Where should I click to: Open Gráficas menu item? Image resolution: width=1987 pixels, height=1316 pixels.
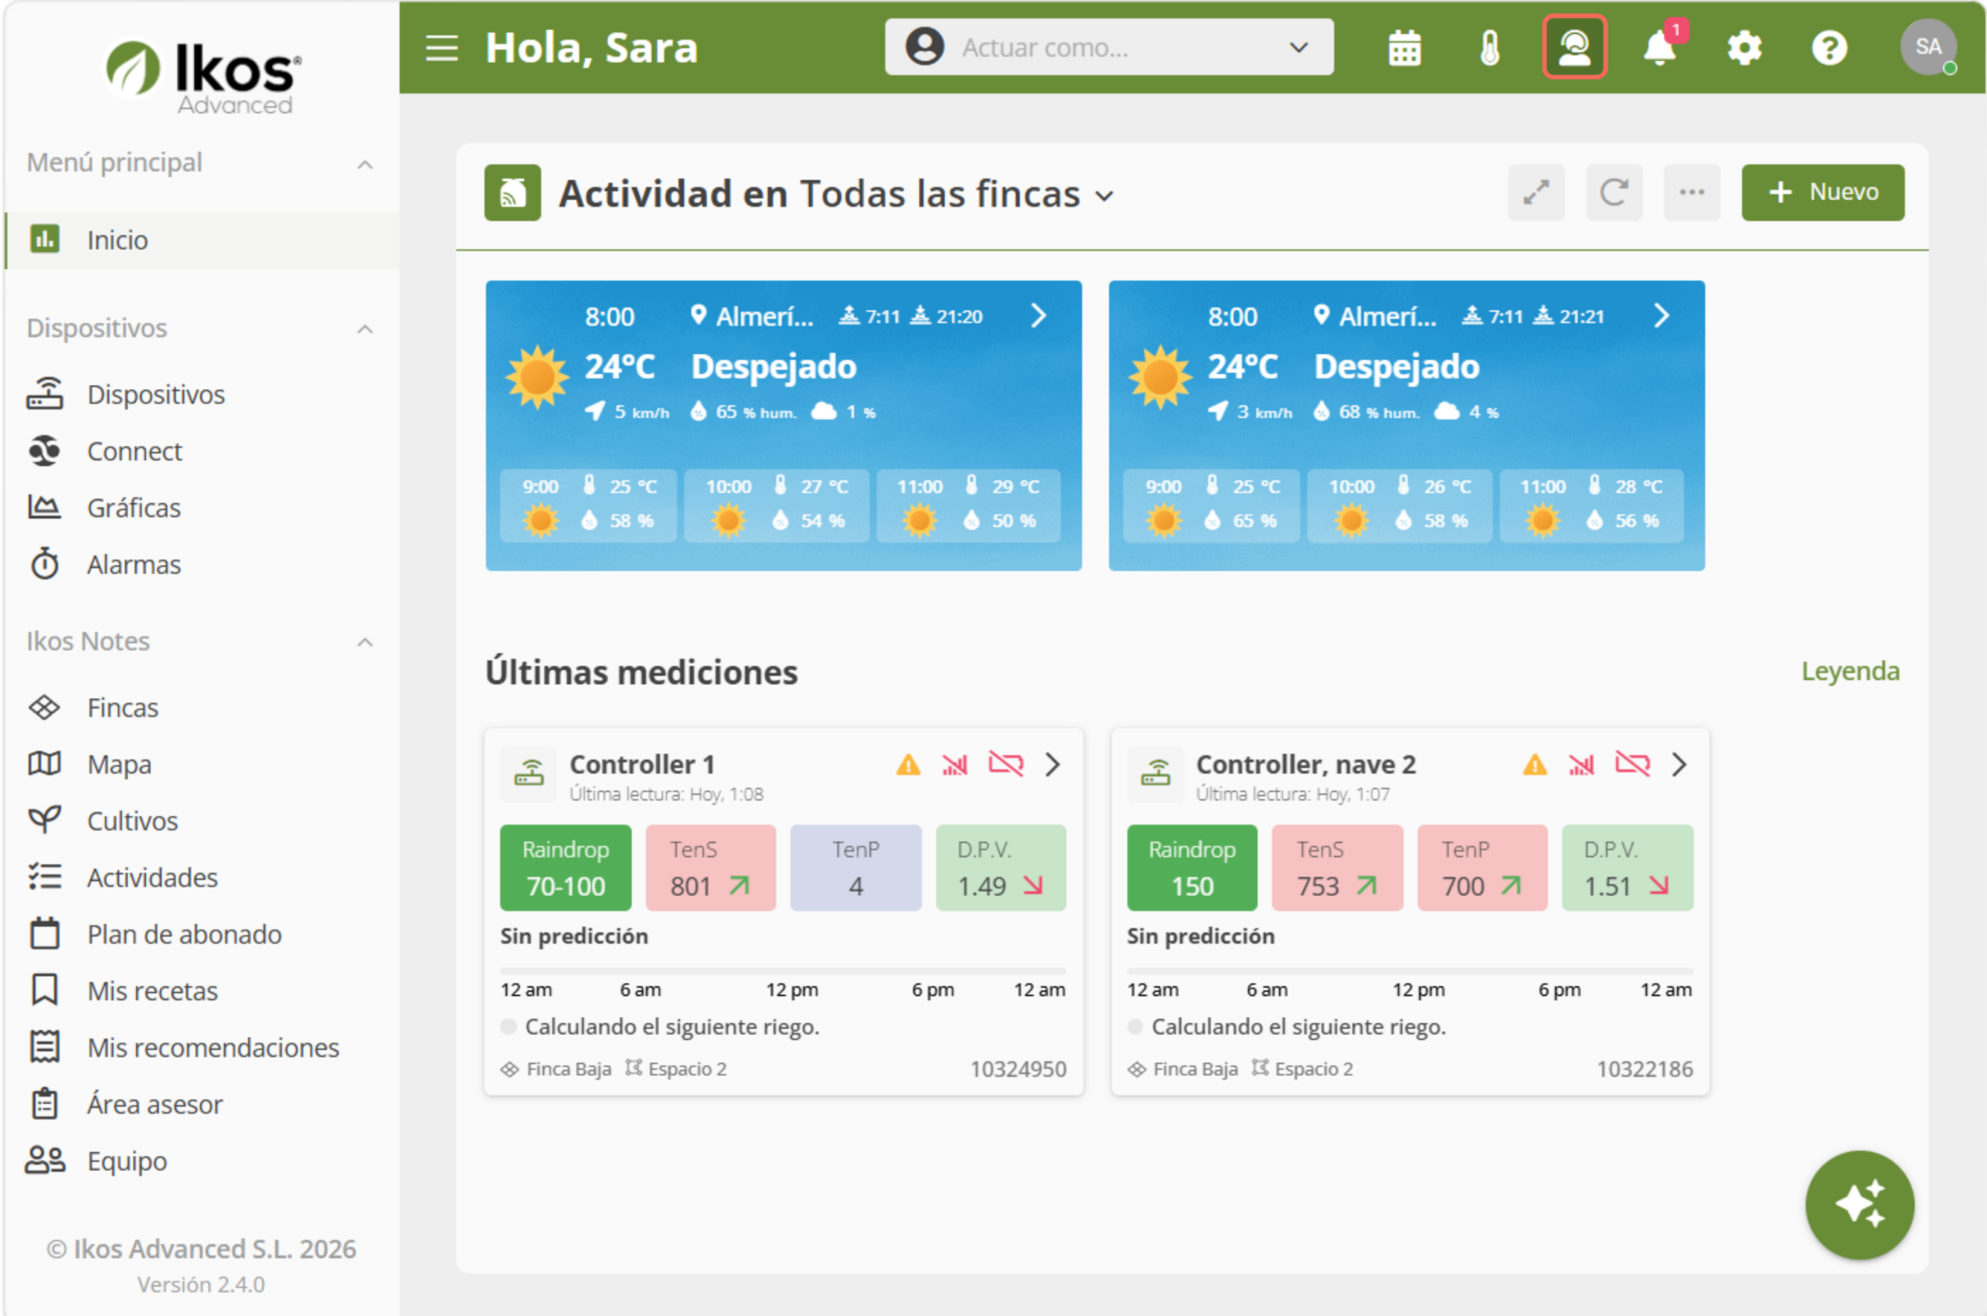pyautogui.click(x=203, y=508)
